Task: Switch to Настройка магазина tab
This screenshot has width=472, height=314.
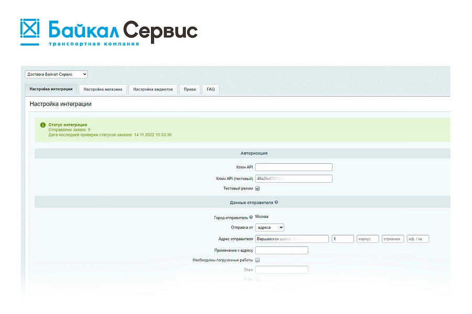Action: point(103,89)
